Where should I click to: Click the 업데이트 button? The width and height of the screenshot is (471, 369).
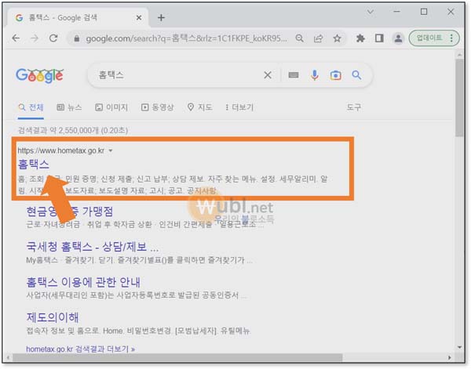(x=429, y=38)
